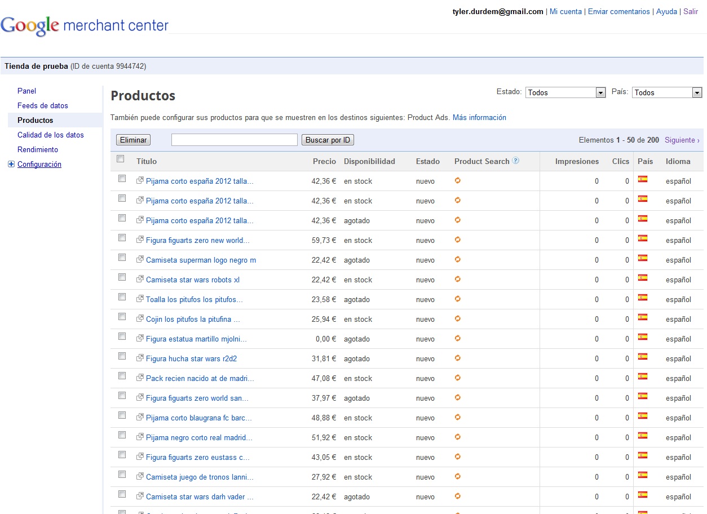Click the Enviar comentarios link
This screenshot has width=707, height=514.
click(x=619, y=11)
